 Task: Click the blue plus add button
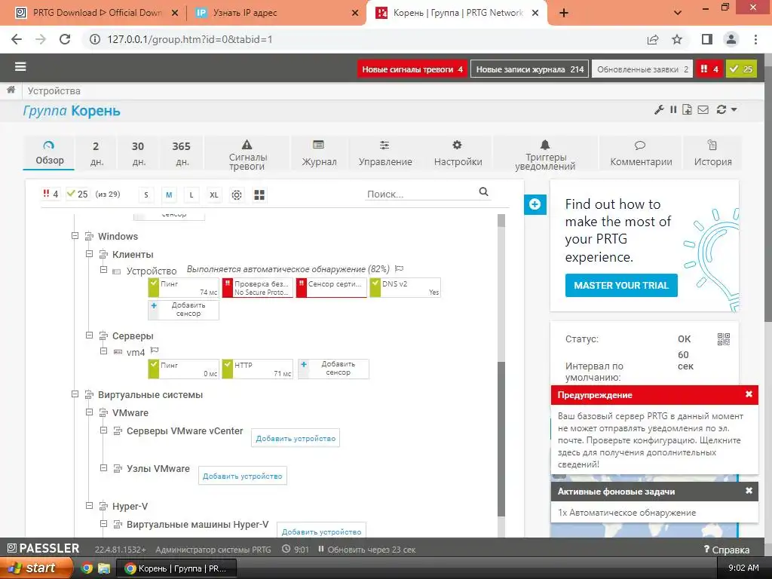[535, 204]
